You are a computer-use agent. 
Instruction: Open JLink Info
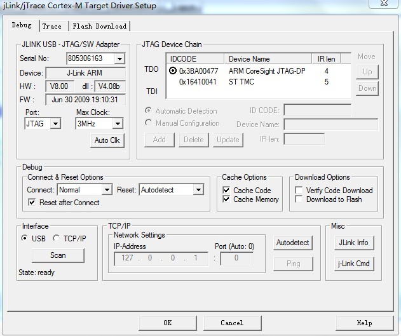tap(354, 243)
